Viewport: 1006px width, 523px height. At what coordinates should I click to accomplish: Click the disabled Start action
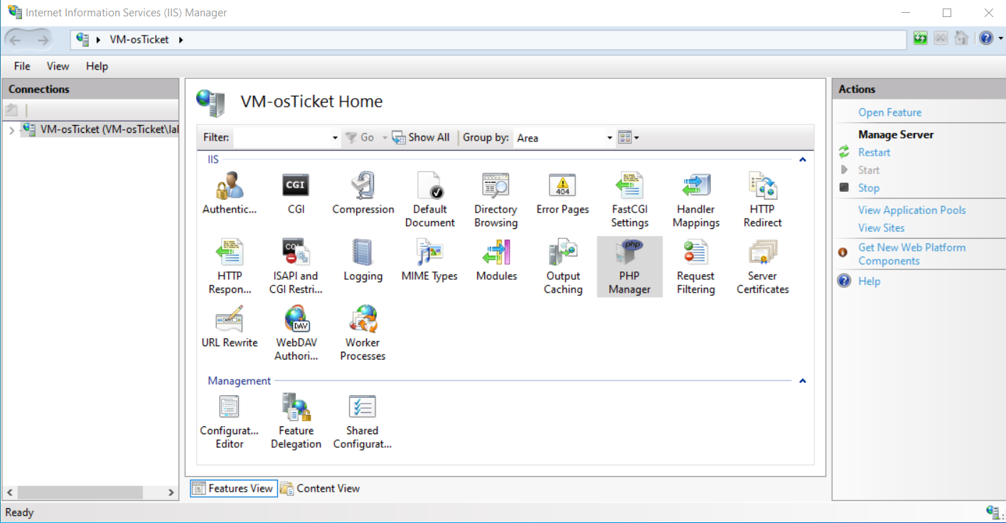pyautogui.click(x=869, y=170)
